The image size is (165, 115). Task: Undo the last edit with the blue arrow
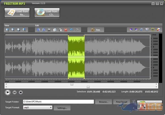[x=71, y=30]
